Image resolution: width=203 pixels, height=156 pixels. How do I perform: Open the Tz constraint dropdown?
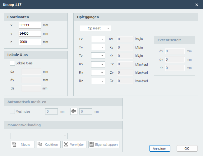[x=98, y=56]
